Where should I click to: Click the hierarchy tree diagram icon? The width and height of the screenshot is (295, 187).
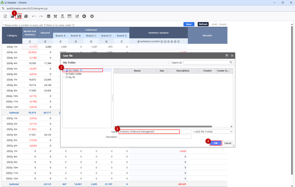coord(62,16)
